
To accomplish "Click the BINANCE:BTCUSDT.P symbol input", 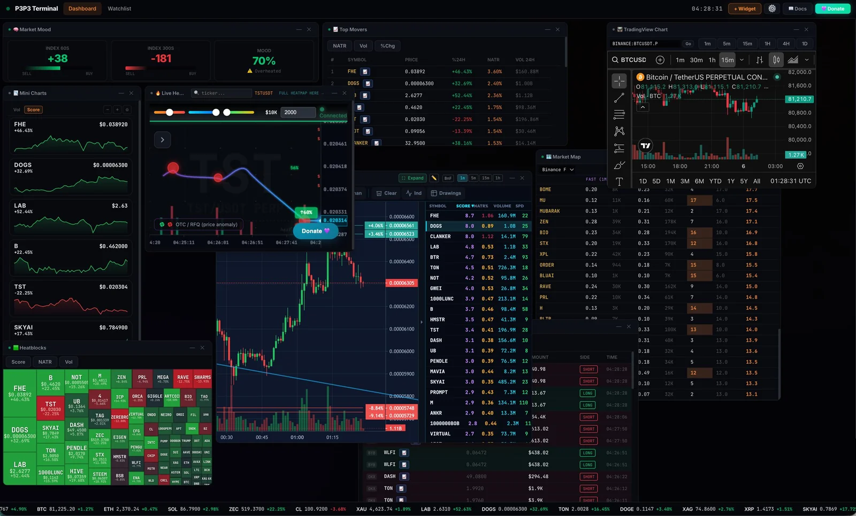I will [x=645, y=44].
